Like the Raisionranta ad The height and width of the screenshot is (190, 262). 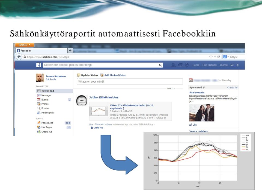click(x=193, y=125)
